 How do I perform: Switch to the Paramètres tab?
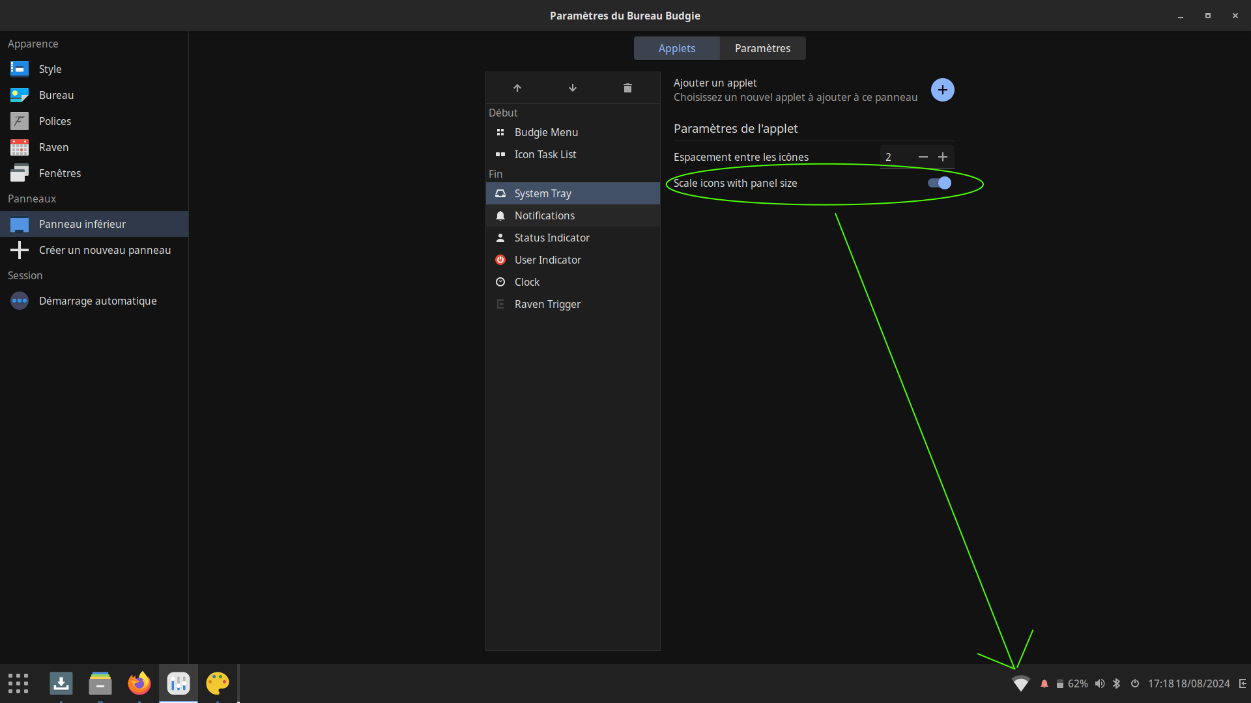tap(762, 48)
